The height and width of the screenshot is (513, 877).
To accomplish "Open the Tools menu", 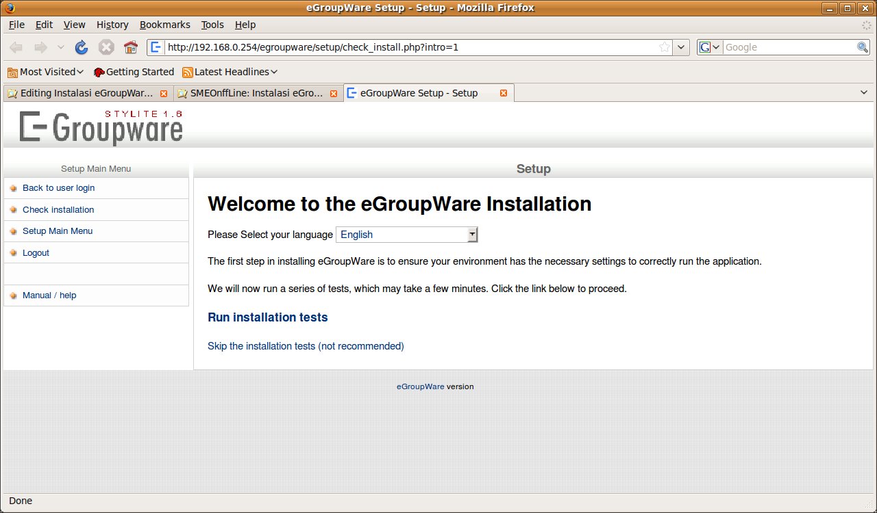I will click(x=212, y=25).
